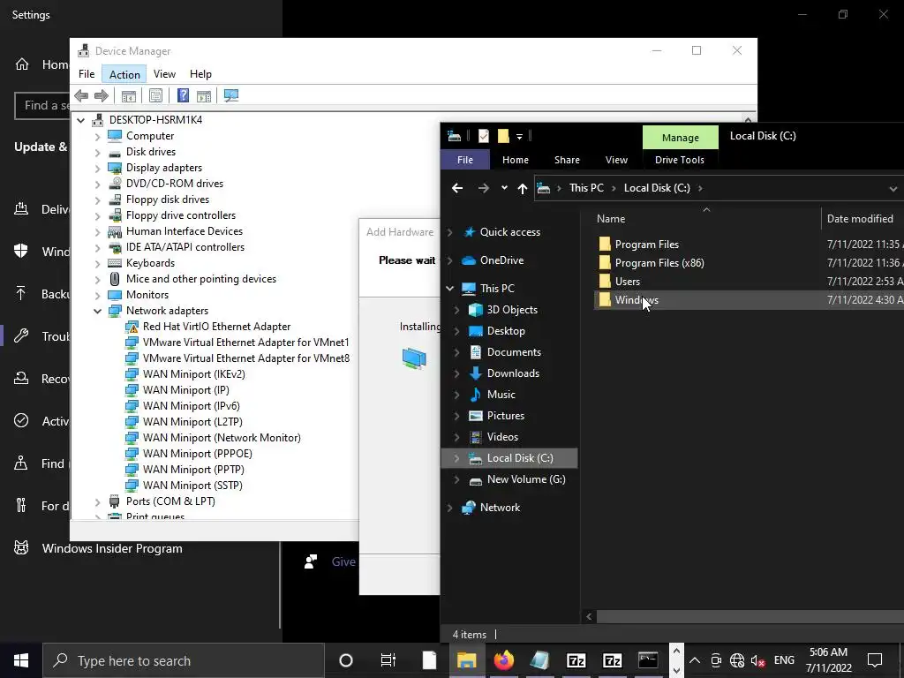
Task: Open Firefox from the taskbar
Action: point(503,660)
